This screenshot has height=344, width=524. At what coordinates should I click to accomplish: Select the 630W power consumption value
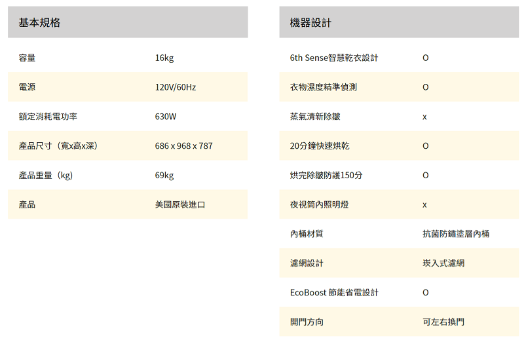point(166,117)
